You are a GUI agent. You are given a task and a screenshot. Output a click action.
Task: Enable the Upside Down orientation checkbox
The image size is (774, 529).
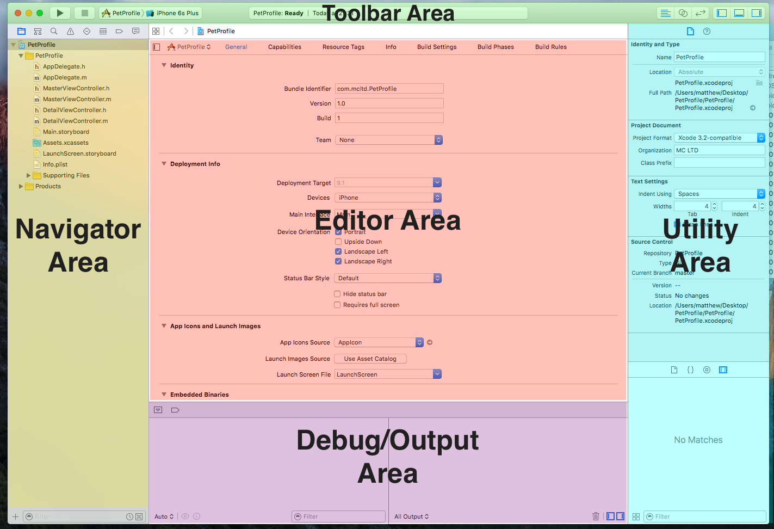tap(338, 242)
